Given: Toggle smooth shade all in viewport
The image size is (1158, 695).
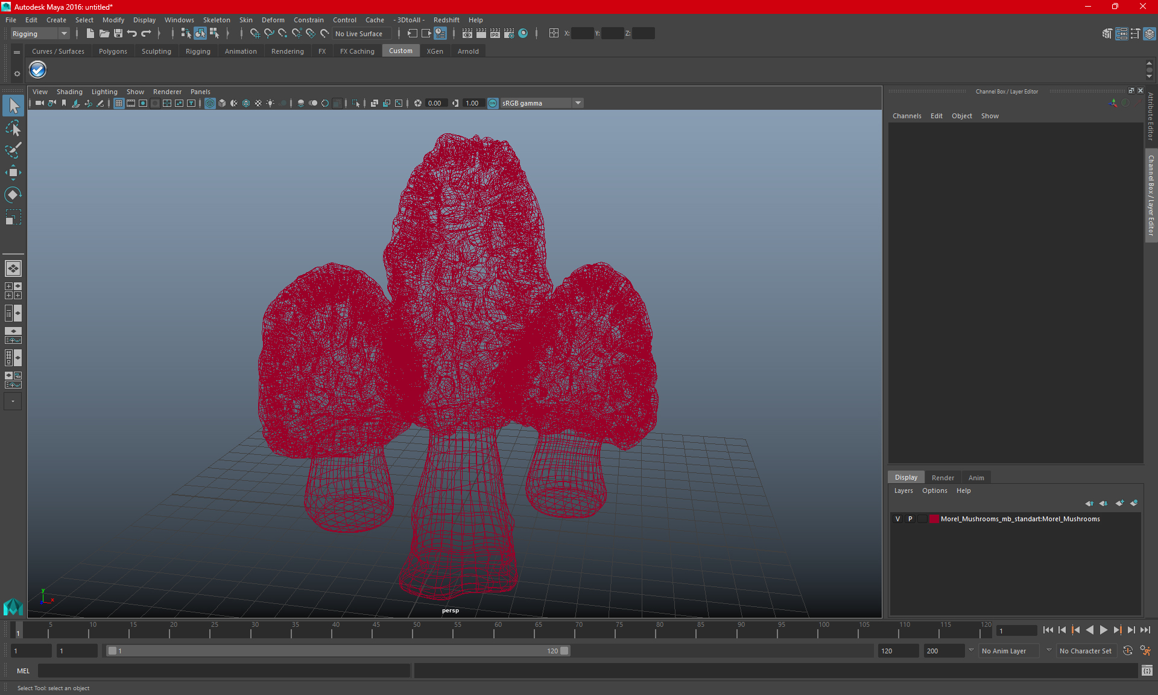Looking at the screenshot, I should (222, 103).
